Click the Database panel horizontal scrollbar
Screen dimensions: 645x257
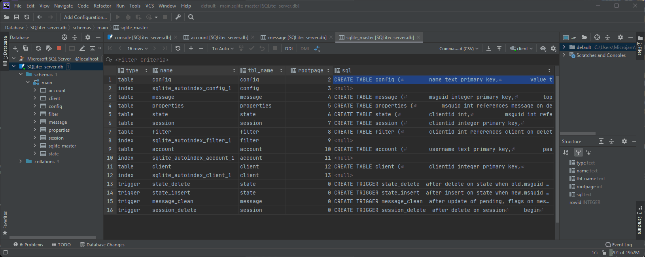tap(53, 238)
